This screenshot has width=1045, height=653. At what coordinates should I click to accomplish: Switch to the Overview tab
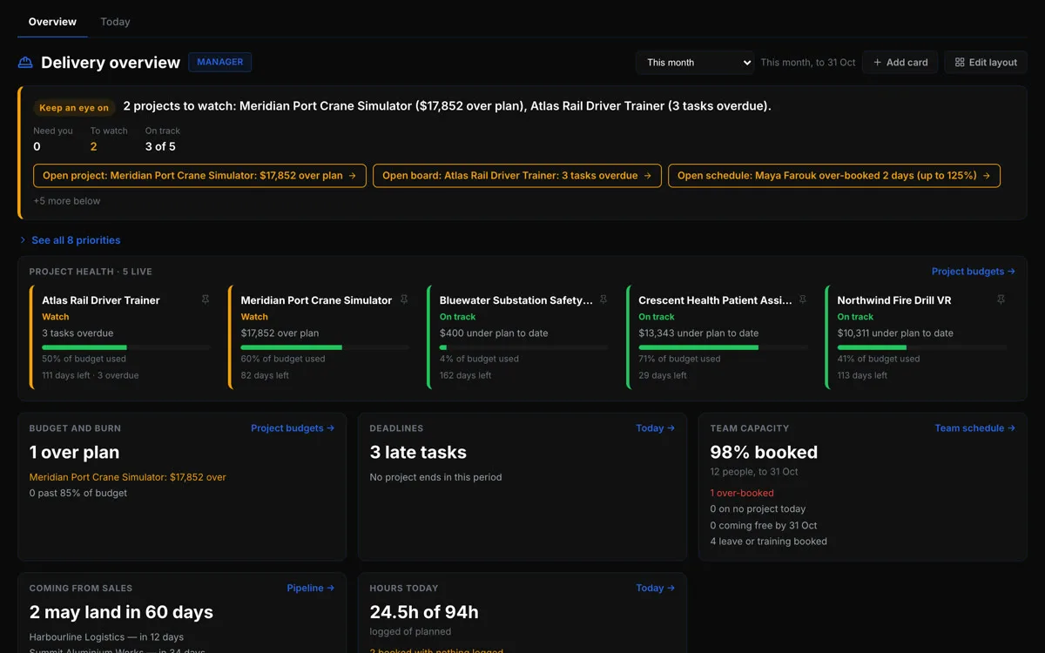52,22
